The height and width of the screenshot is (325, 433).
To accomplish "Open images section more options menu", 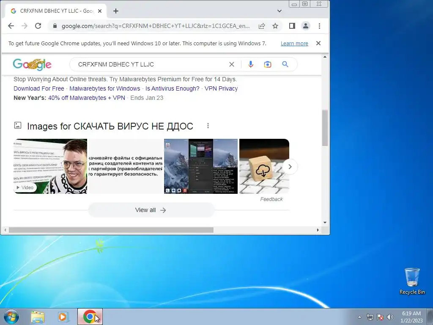I will [x=208, y=126].
